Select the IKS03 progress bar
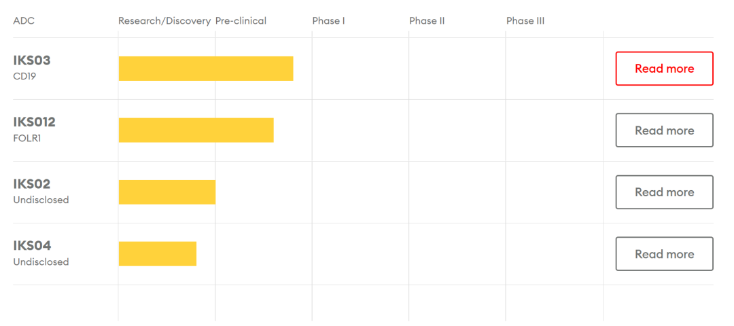The image size is (734, 326). tap(206, 69)
